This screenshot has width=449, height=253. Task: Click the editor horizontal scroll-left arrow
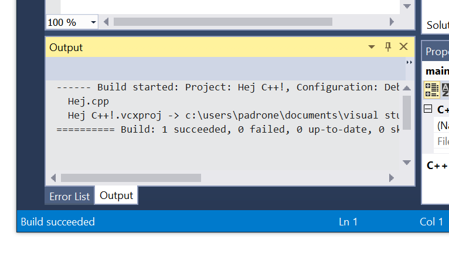[x=106, y=22]
